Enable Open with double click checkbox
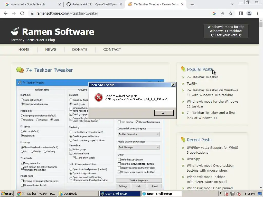This screenshot has height=197, width=263. pyautogui.click(x=22, y=185)
